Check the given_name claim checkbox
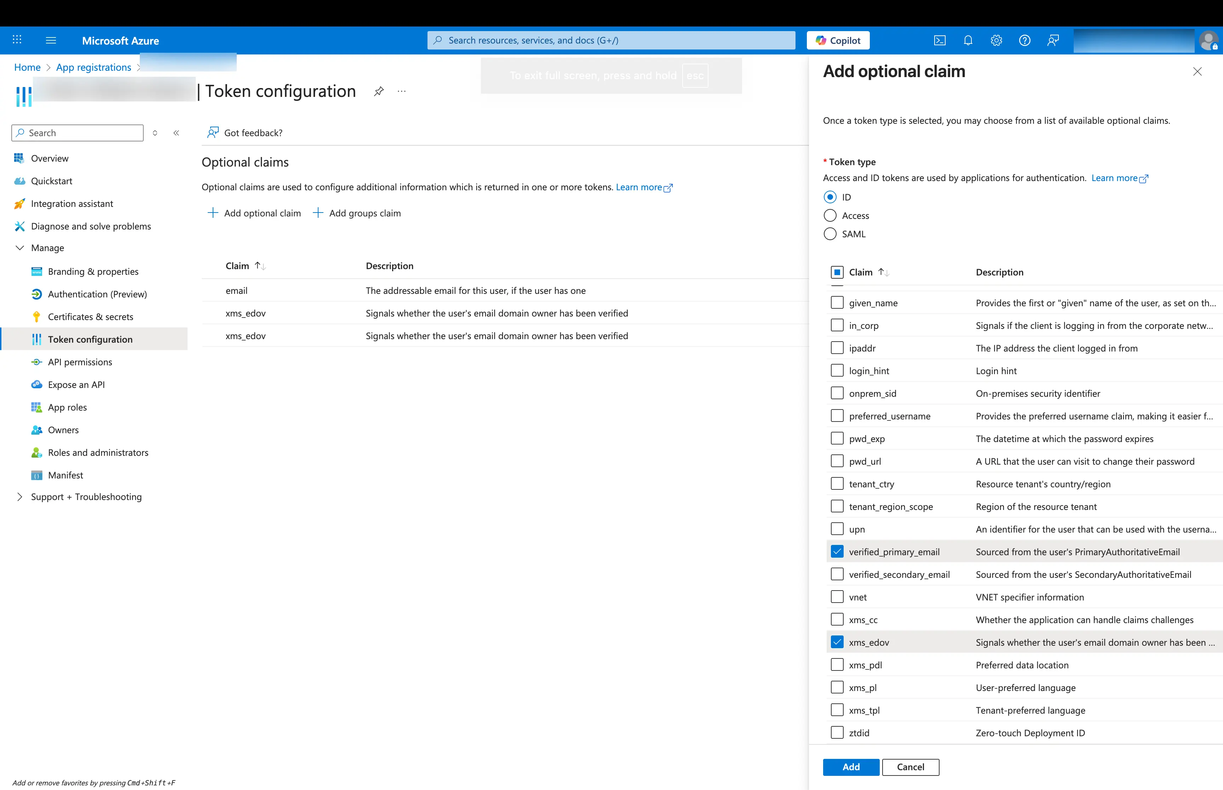Screen dimensions: 1223x790 tap(837, 303)
